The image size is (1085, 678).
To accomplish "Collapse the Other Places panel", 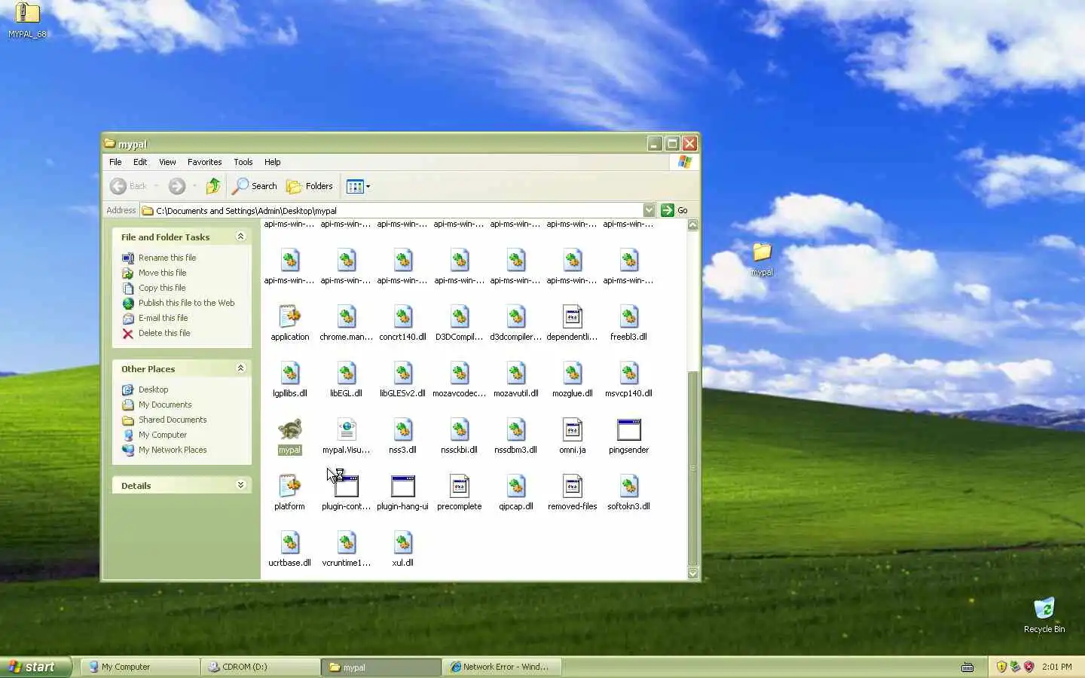I will tap(240, 368).
